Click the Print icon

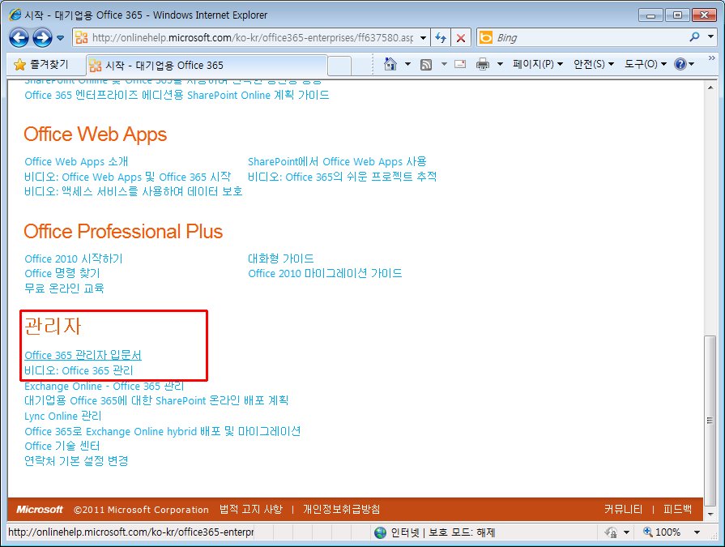(482, 64)
